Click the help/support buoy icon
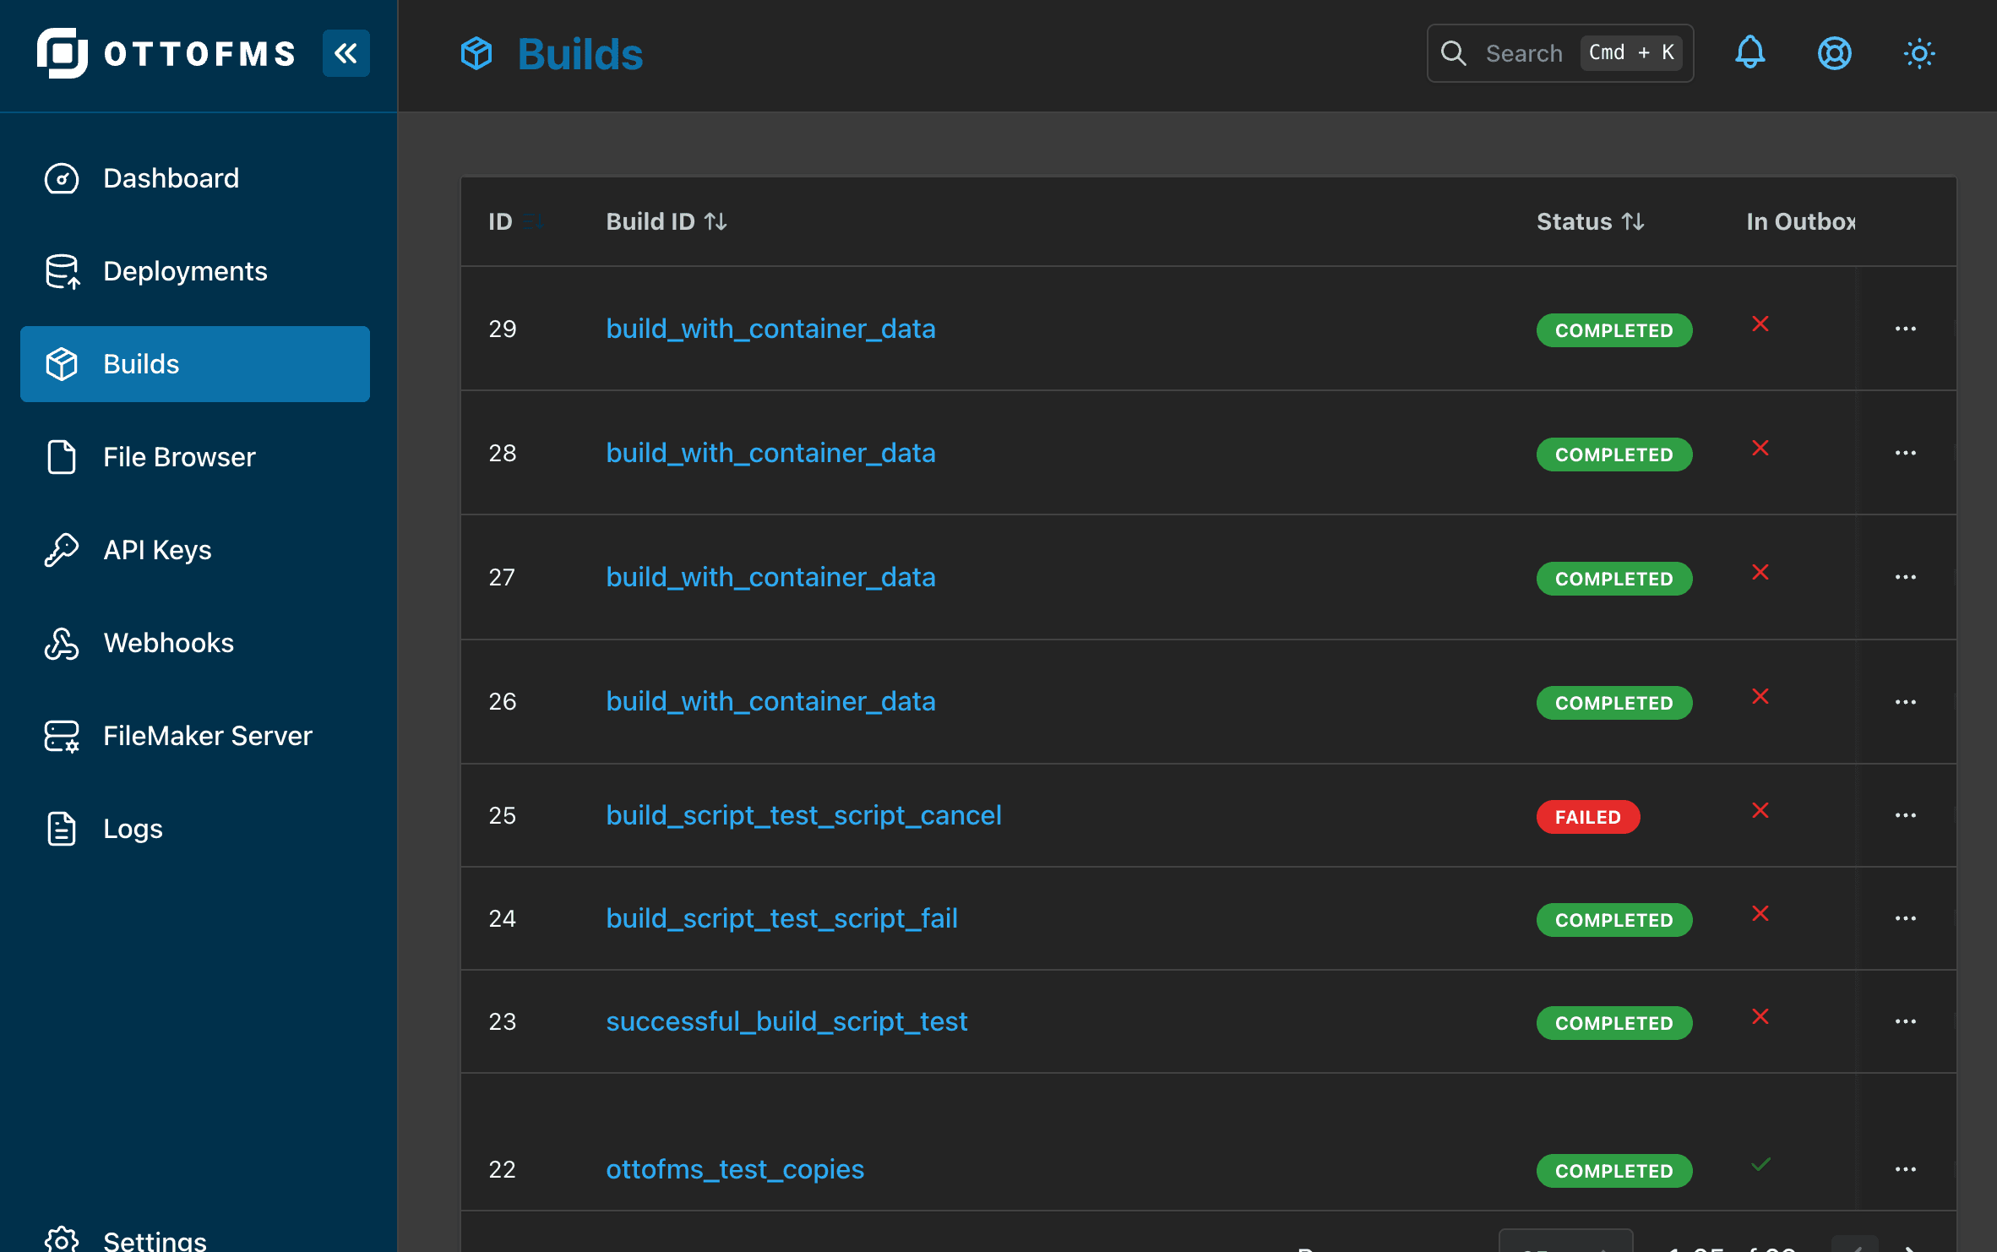1997x1252 pixels. [1834, 52]
